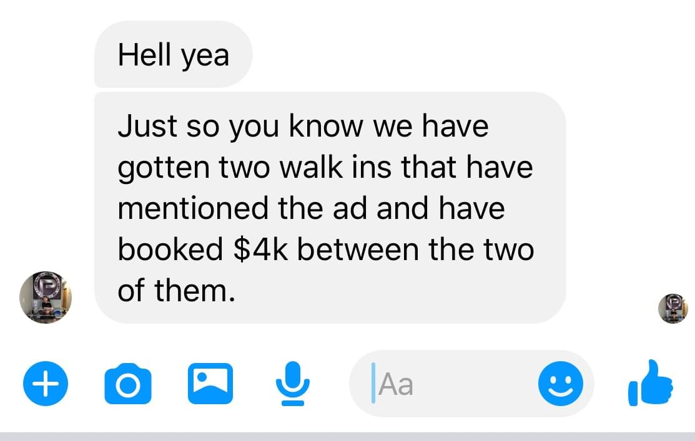Click the word "between" in the message
Screen dimensions: 695x441
pos(358,250)
